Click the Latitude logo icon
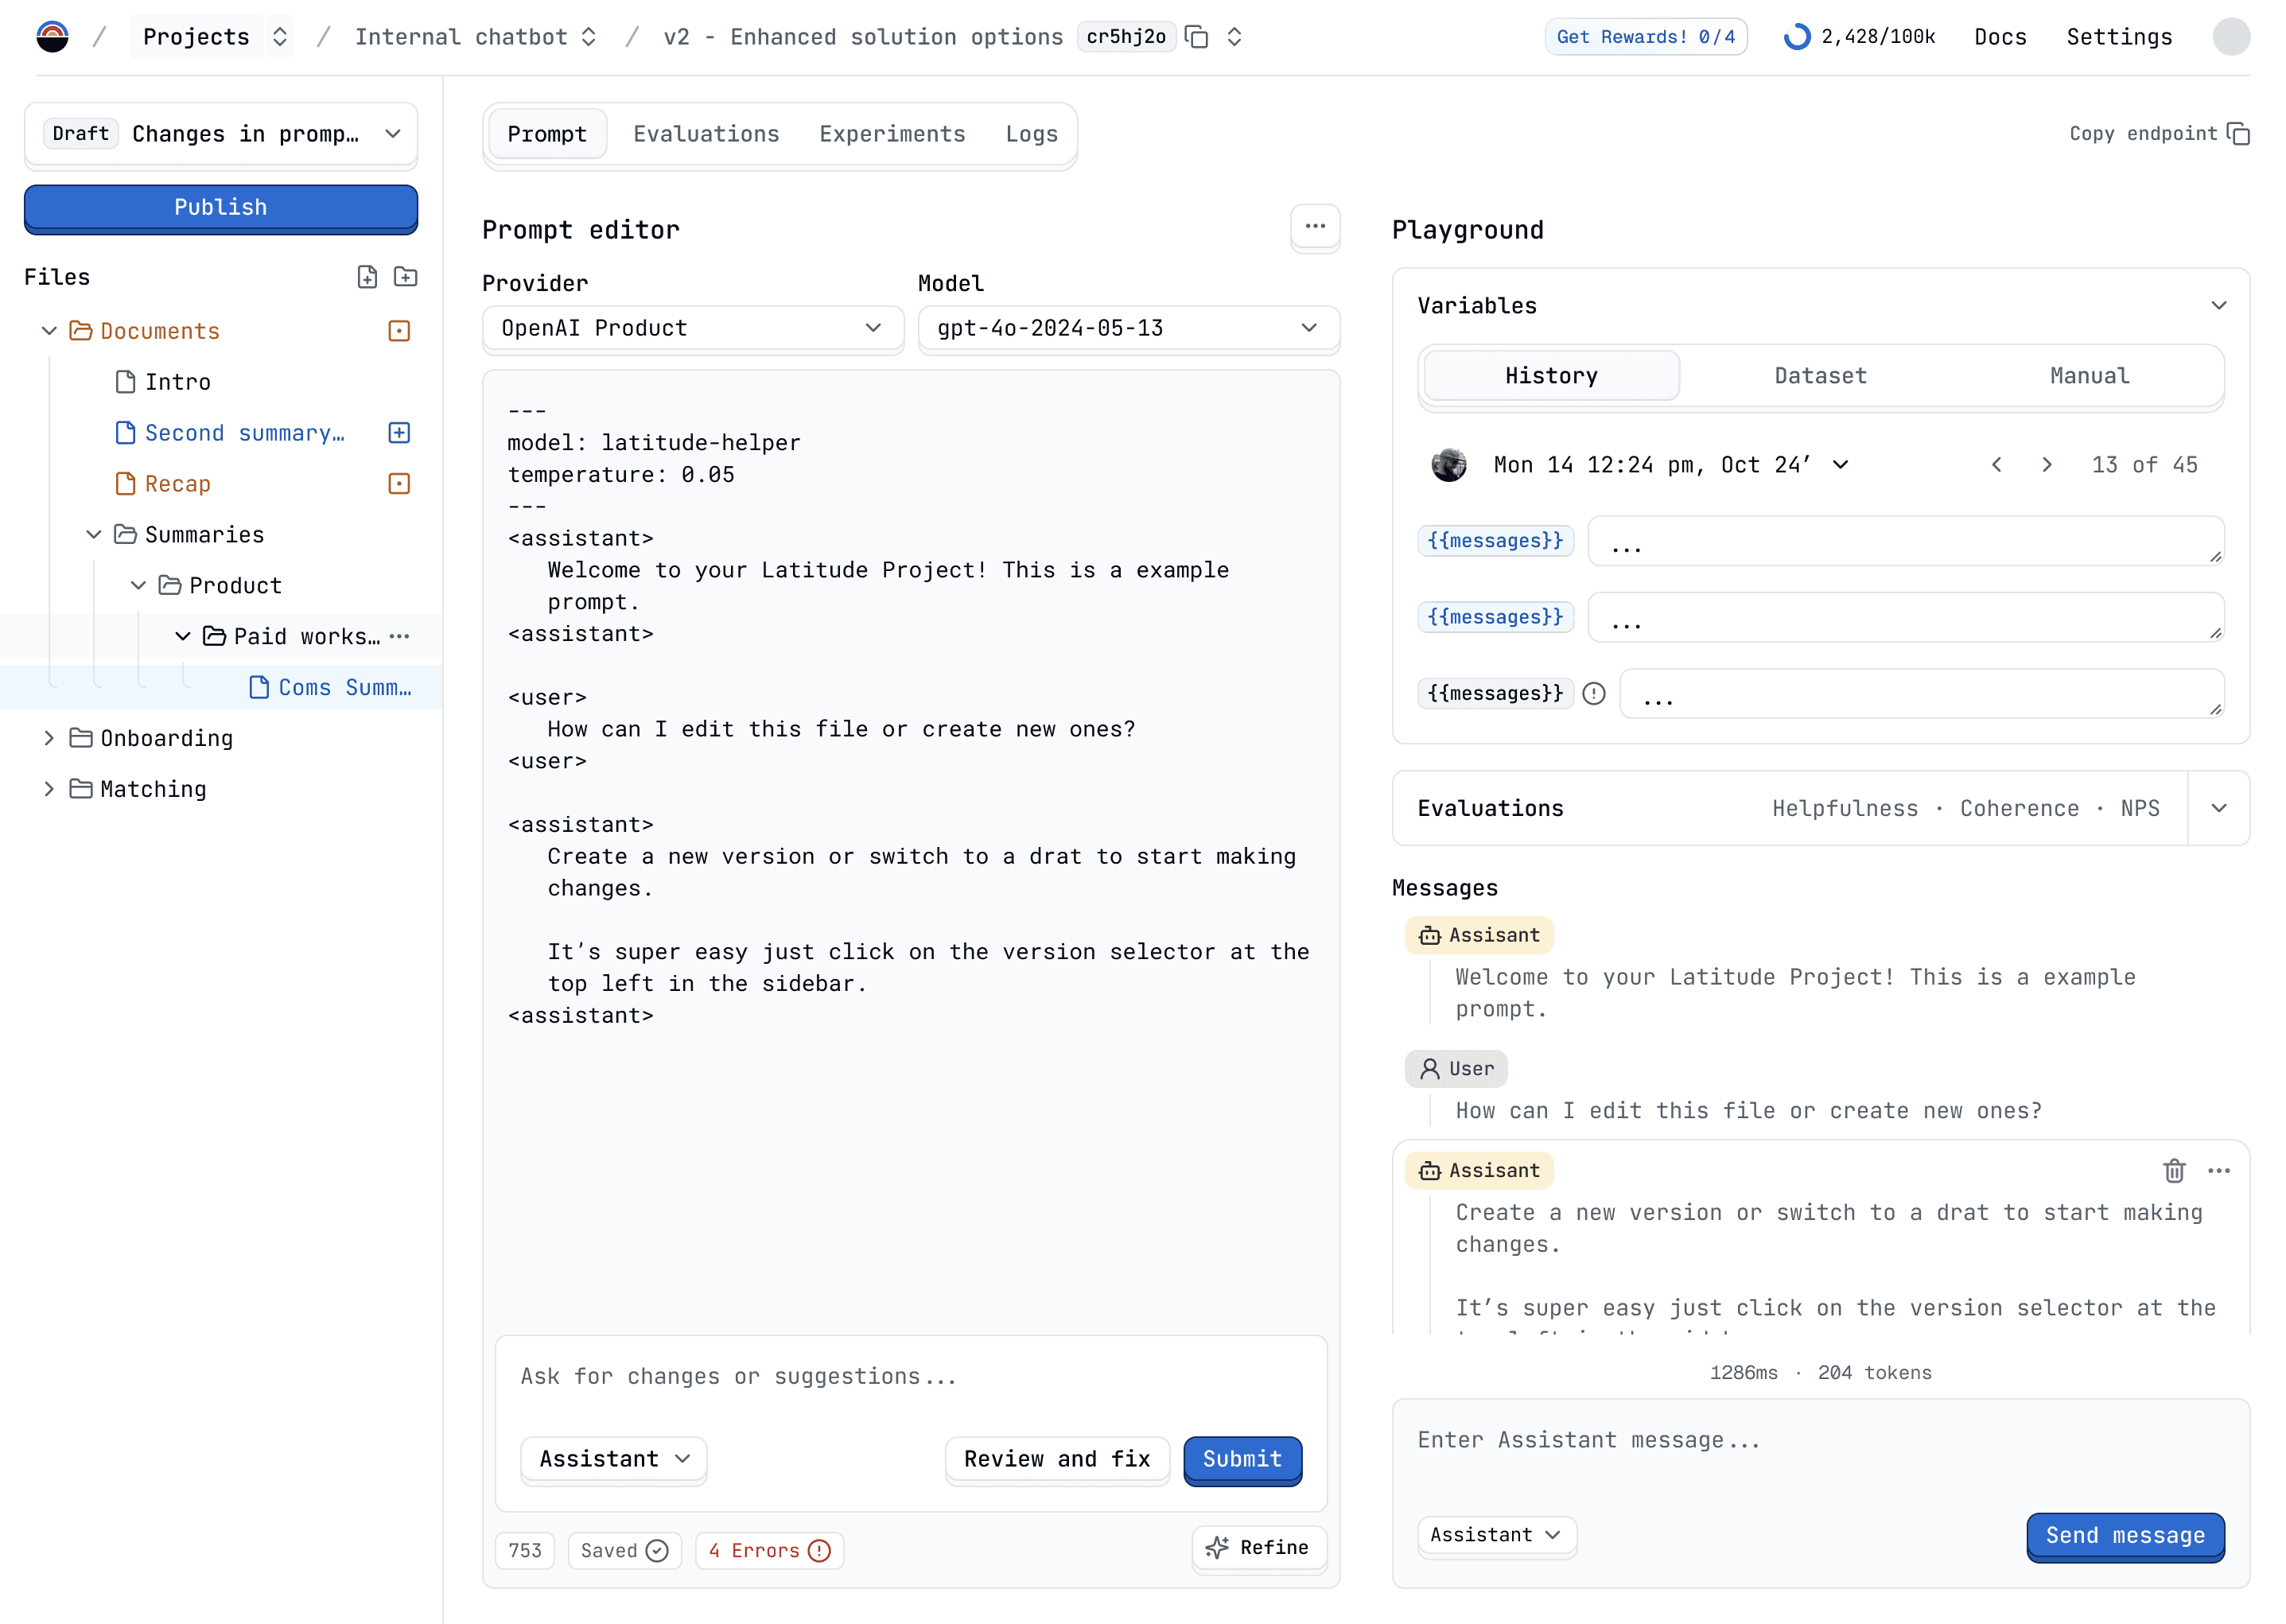 [52, 37]
